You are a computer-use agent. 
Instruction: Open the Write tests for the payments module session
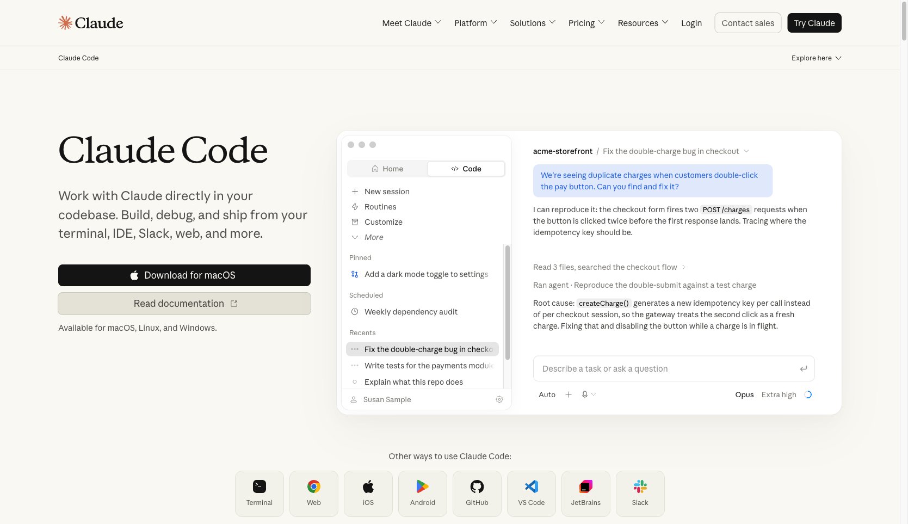422,366
